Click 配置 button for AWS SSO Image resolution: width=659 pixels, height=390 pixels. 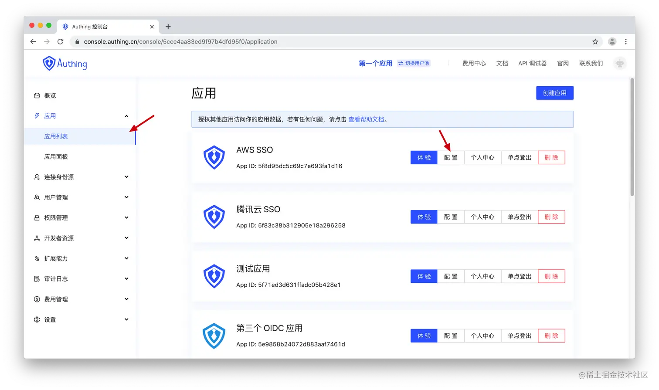point(451,158)
